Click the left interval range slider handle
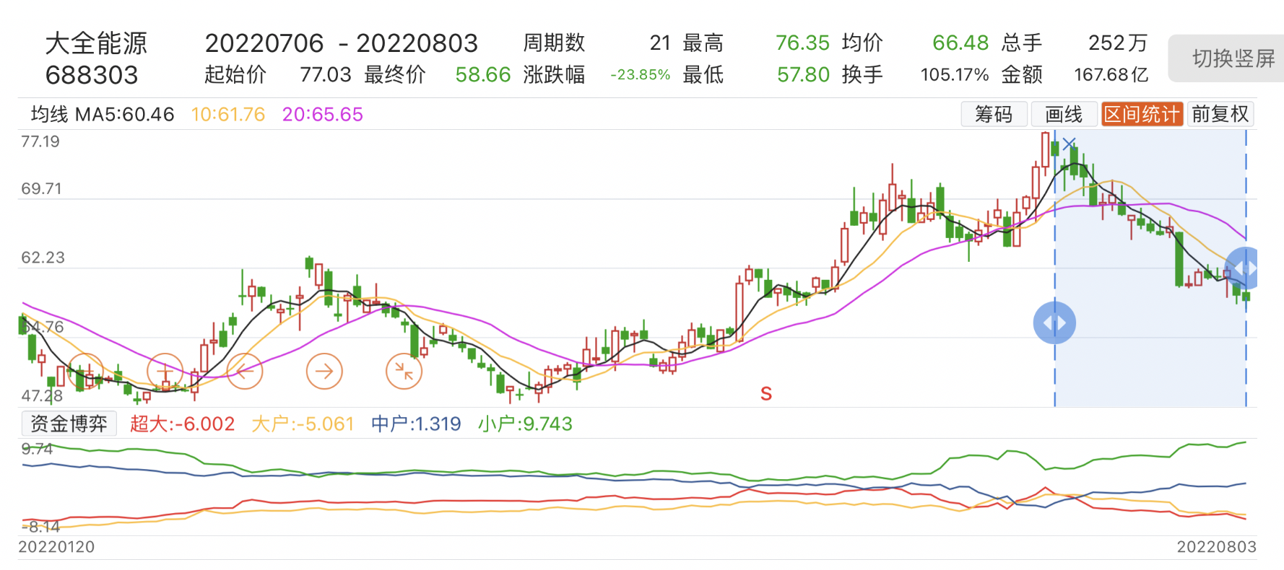1284x570 pixels. [1054, 323]
